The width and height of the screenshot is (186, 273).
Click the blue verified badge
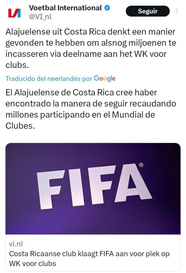click(x=107, y=8)
